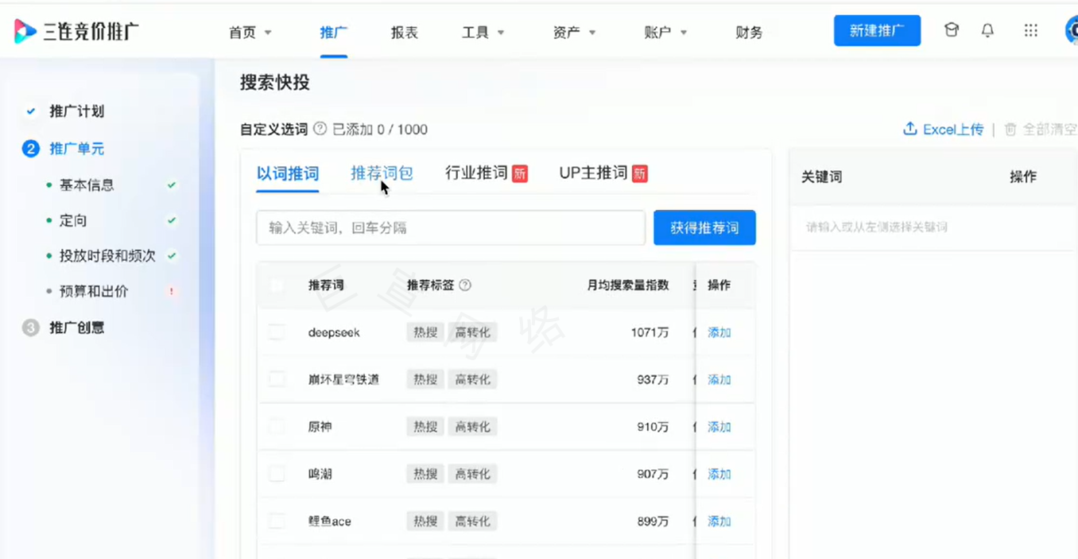Click the help icon beside 推荐标签

(x=465, y=285)
